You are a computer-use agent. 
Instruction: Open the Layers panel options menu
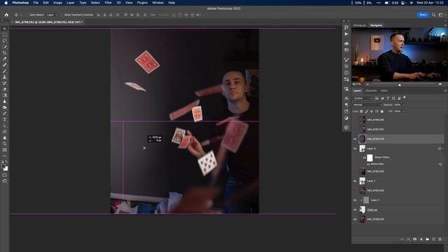pos(445,90)
